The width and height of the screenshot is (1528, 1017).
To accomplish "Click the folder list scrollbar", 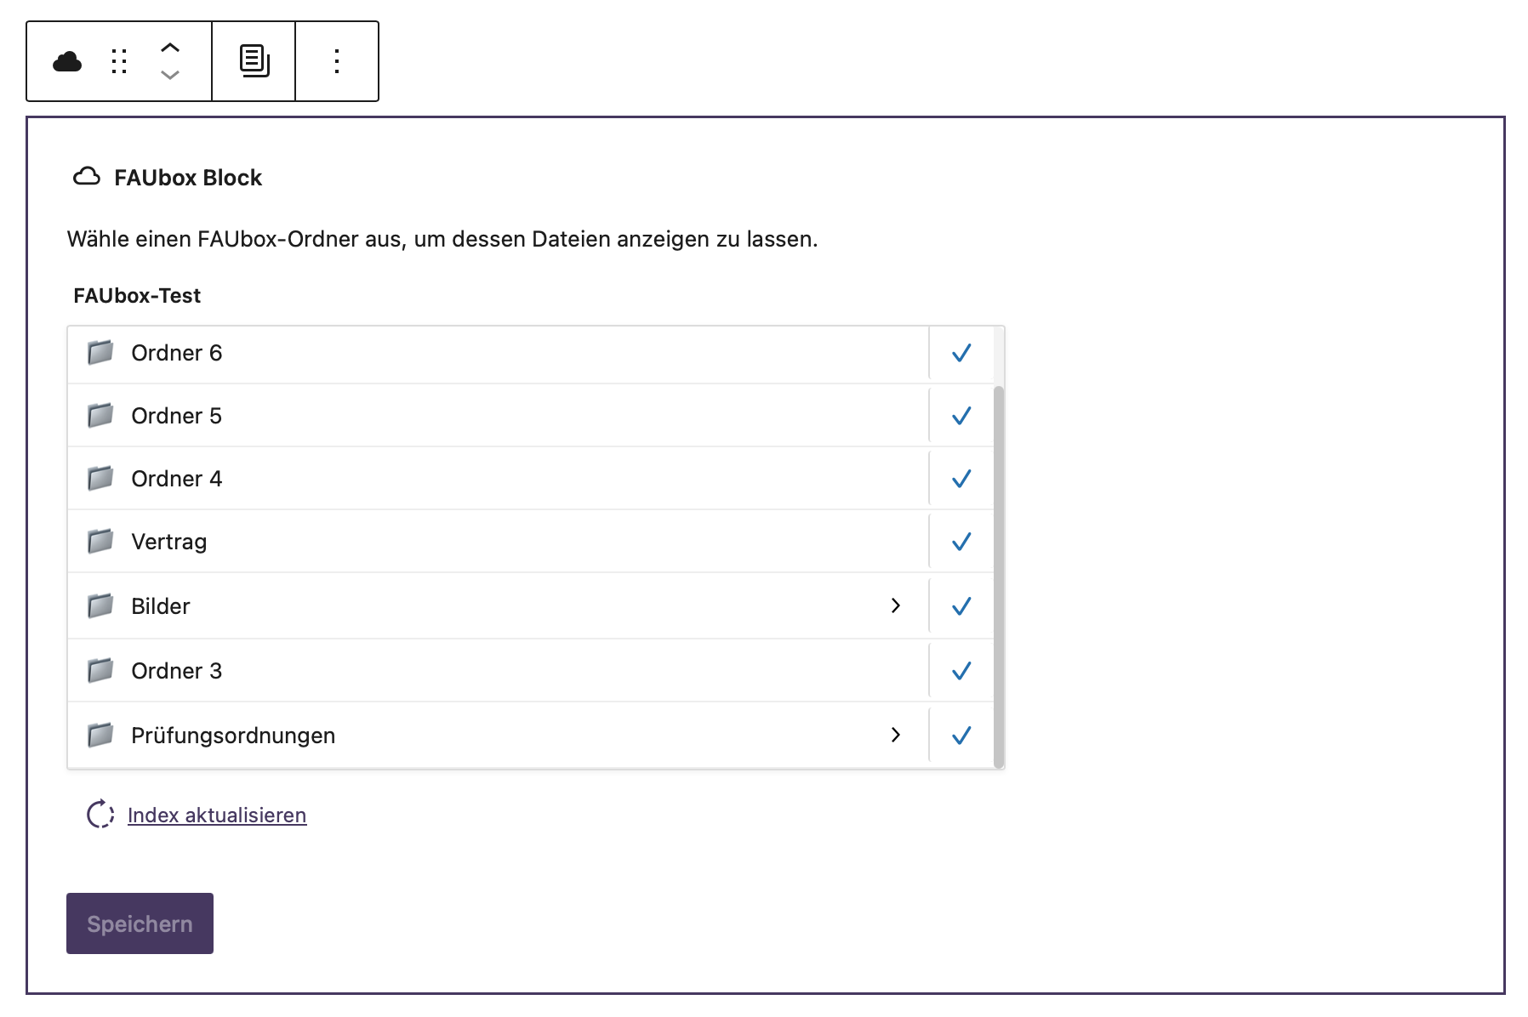I will (999, 577).
